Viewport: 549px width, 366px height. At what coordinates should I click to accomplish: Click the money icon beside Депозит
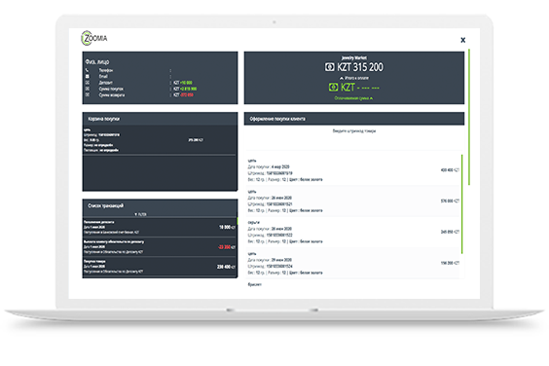pos(88,83)
